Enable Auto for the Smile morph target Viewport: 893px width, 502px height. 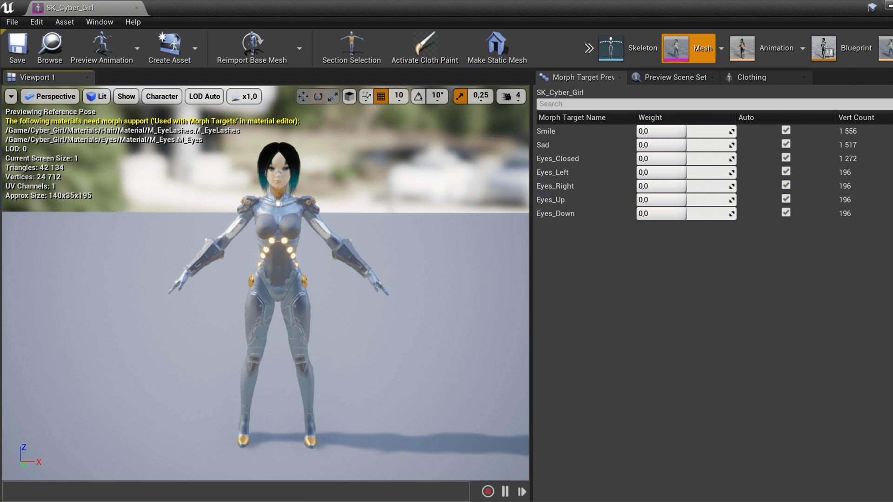coord(786,131)
